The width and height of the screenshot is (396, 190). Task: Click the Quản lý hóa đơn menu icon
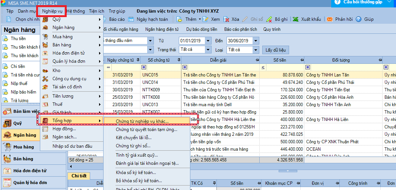(x=45, y=61)
